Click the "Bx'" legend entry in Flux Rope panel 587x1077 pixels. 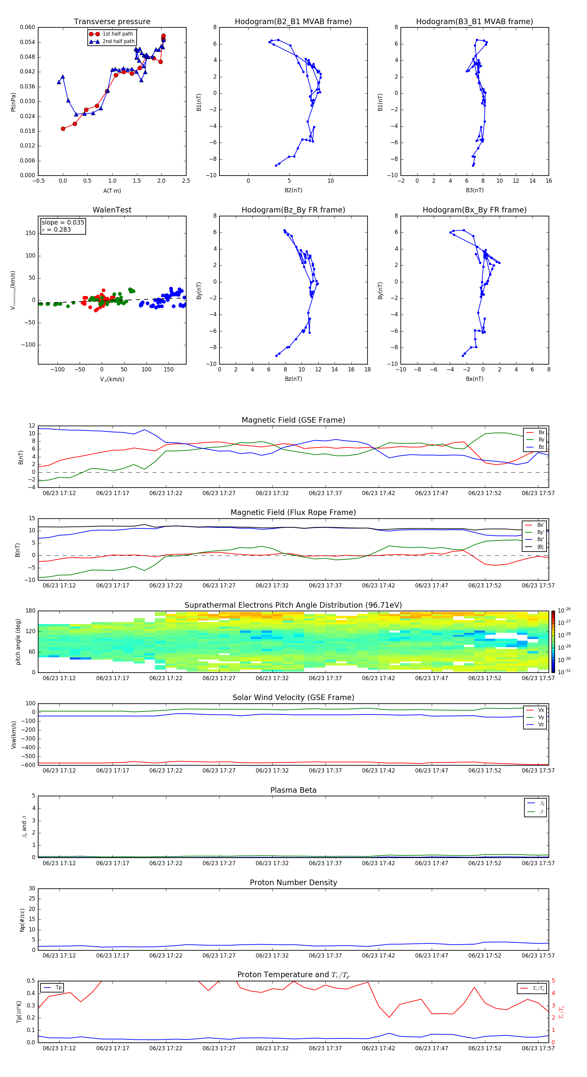(535, 525)
